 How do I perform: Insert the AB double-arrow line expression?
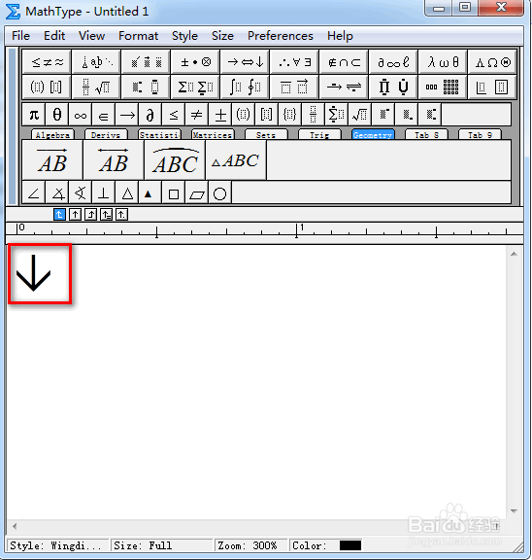click(x=114, y=160)
